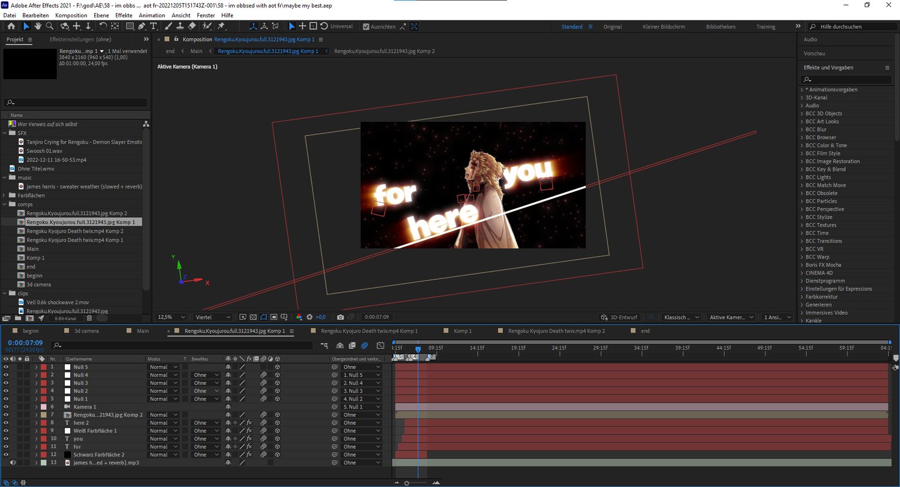This screenshot has width=900, height=487.
Task: Select the Zoom magnifier tool
Action: pyautogui.click(x=50, y=26)
